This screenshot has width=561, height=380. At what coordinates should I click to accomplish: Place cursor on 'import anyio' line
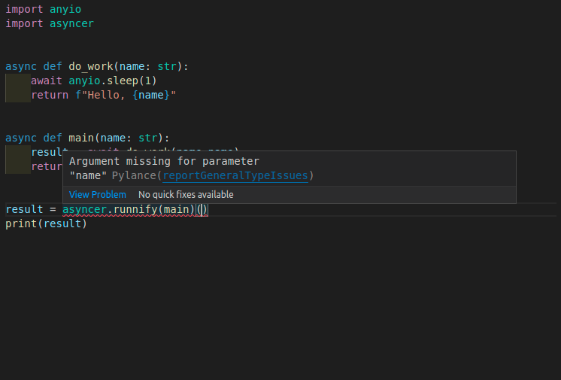tap(44, 9)
